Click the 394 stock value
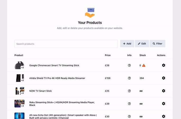This screenshot has width=181, height=119. point(142,78)
